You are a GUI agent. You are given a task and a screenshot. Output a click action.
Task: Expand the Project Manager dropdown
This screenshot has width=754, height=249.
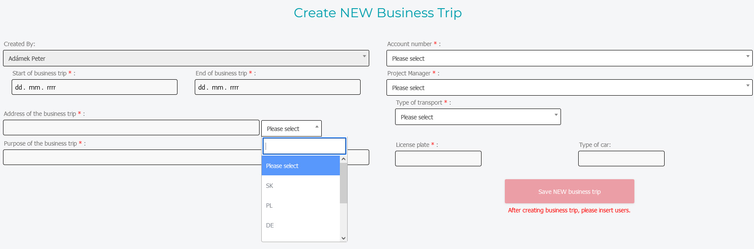(x=569, y=87)
